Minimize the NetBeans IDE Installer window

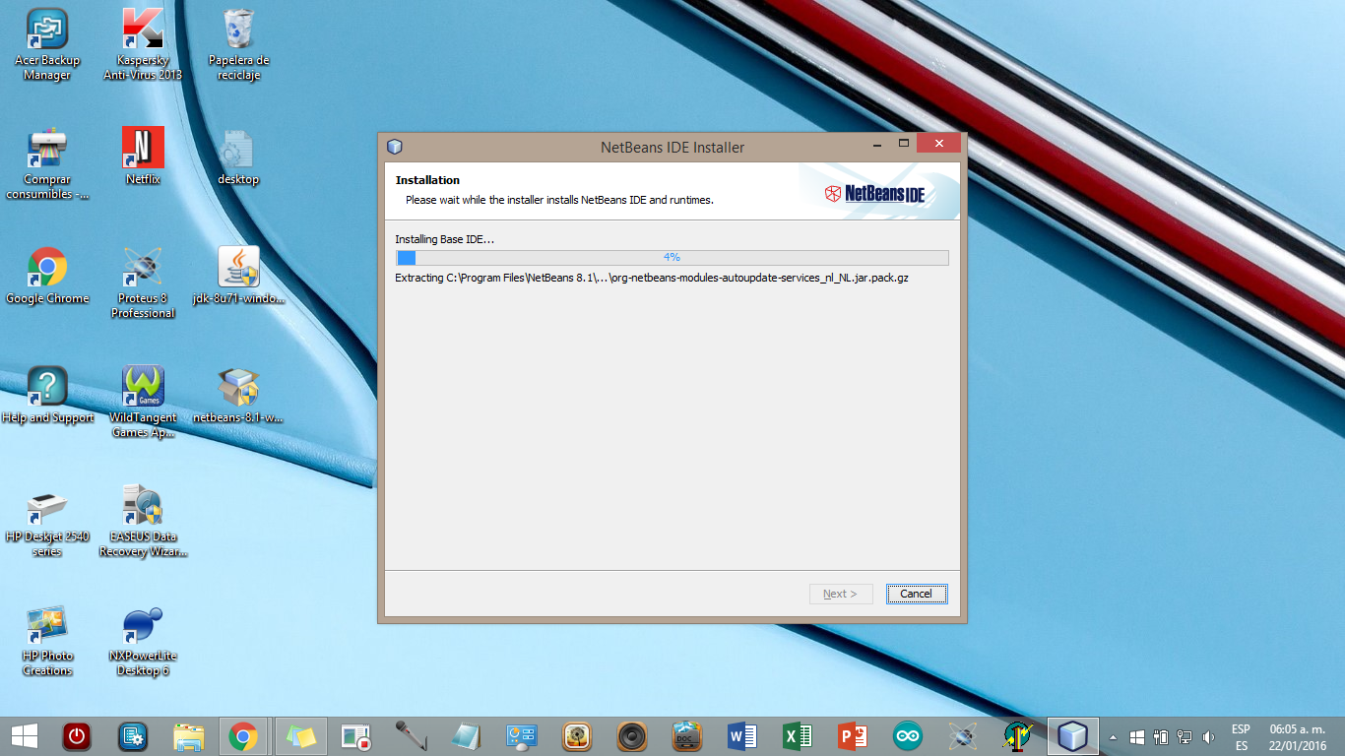(874, 144)
